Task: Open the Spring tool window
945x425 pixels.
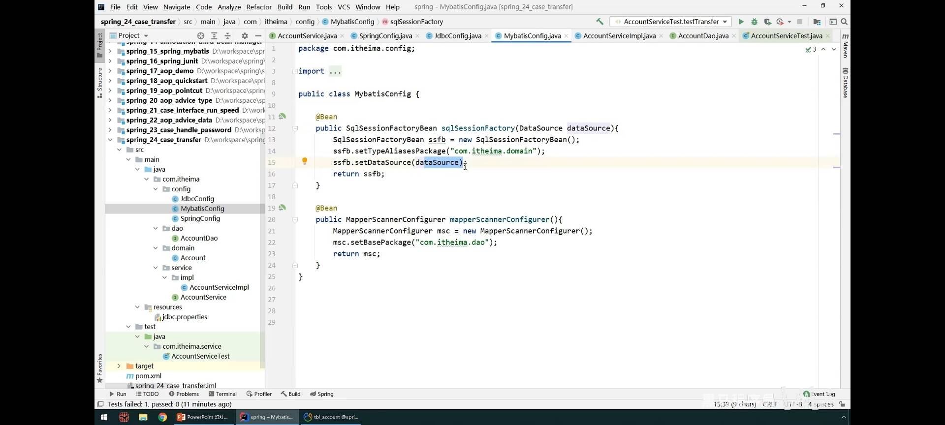Action: 321,394
